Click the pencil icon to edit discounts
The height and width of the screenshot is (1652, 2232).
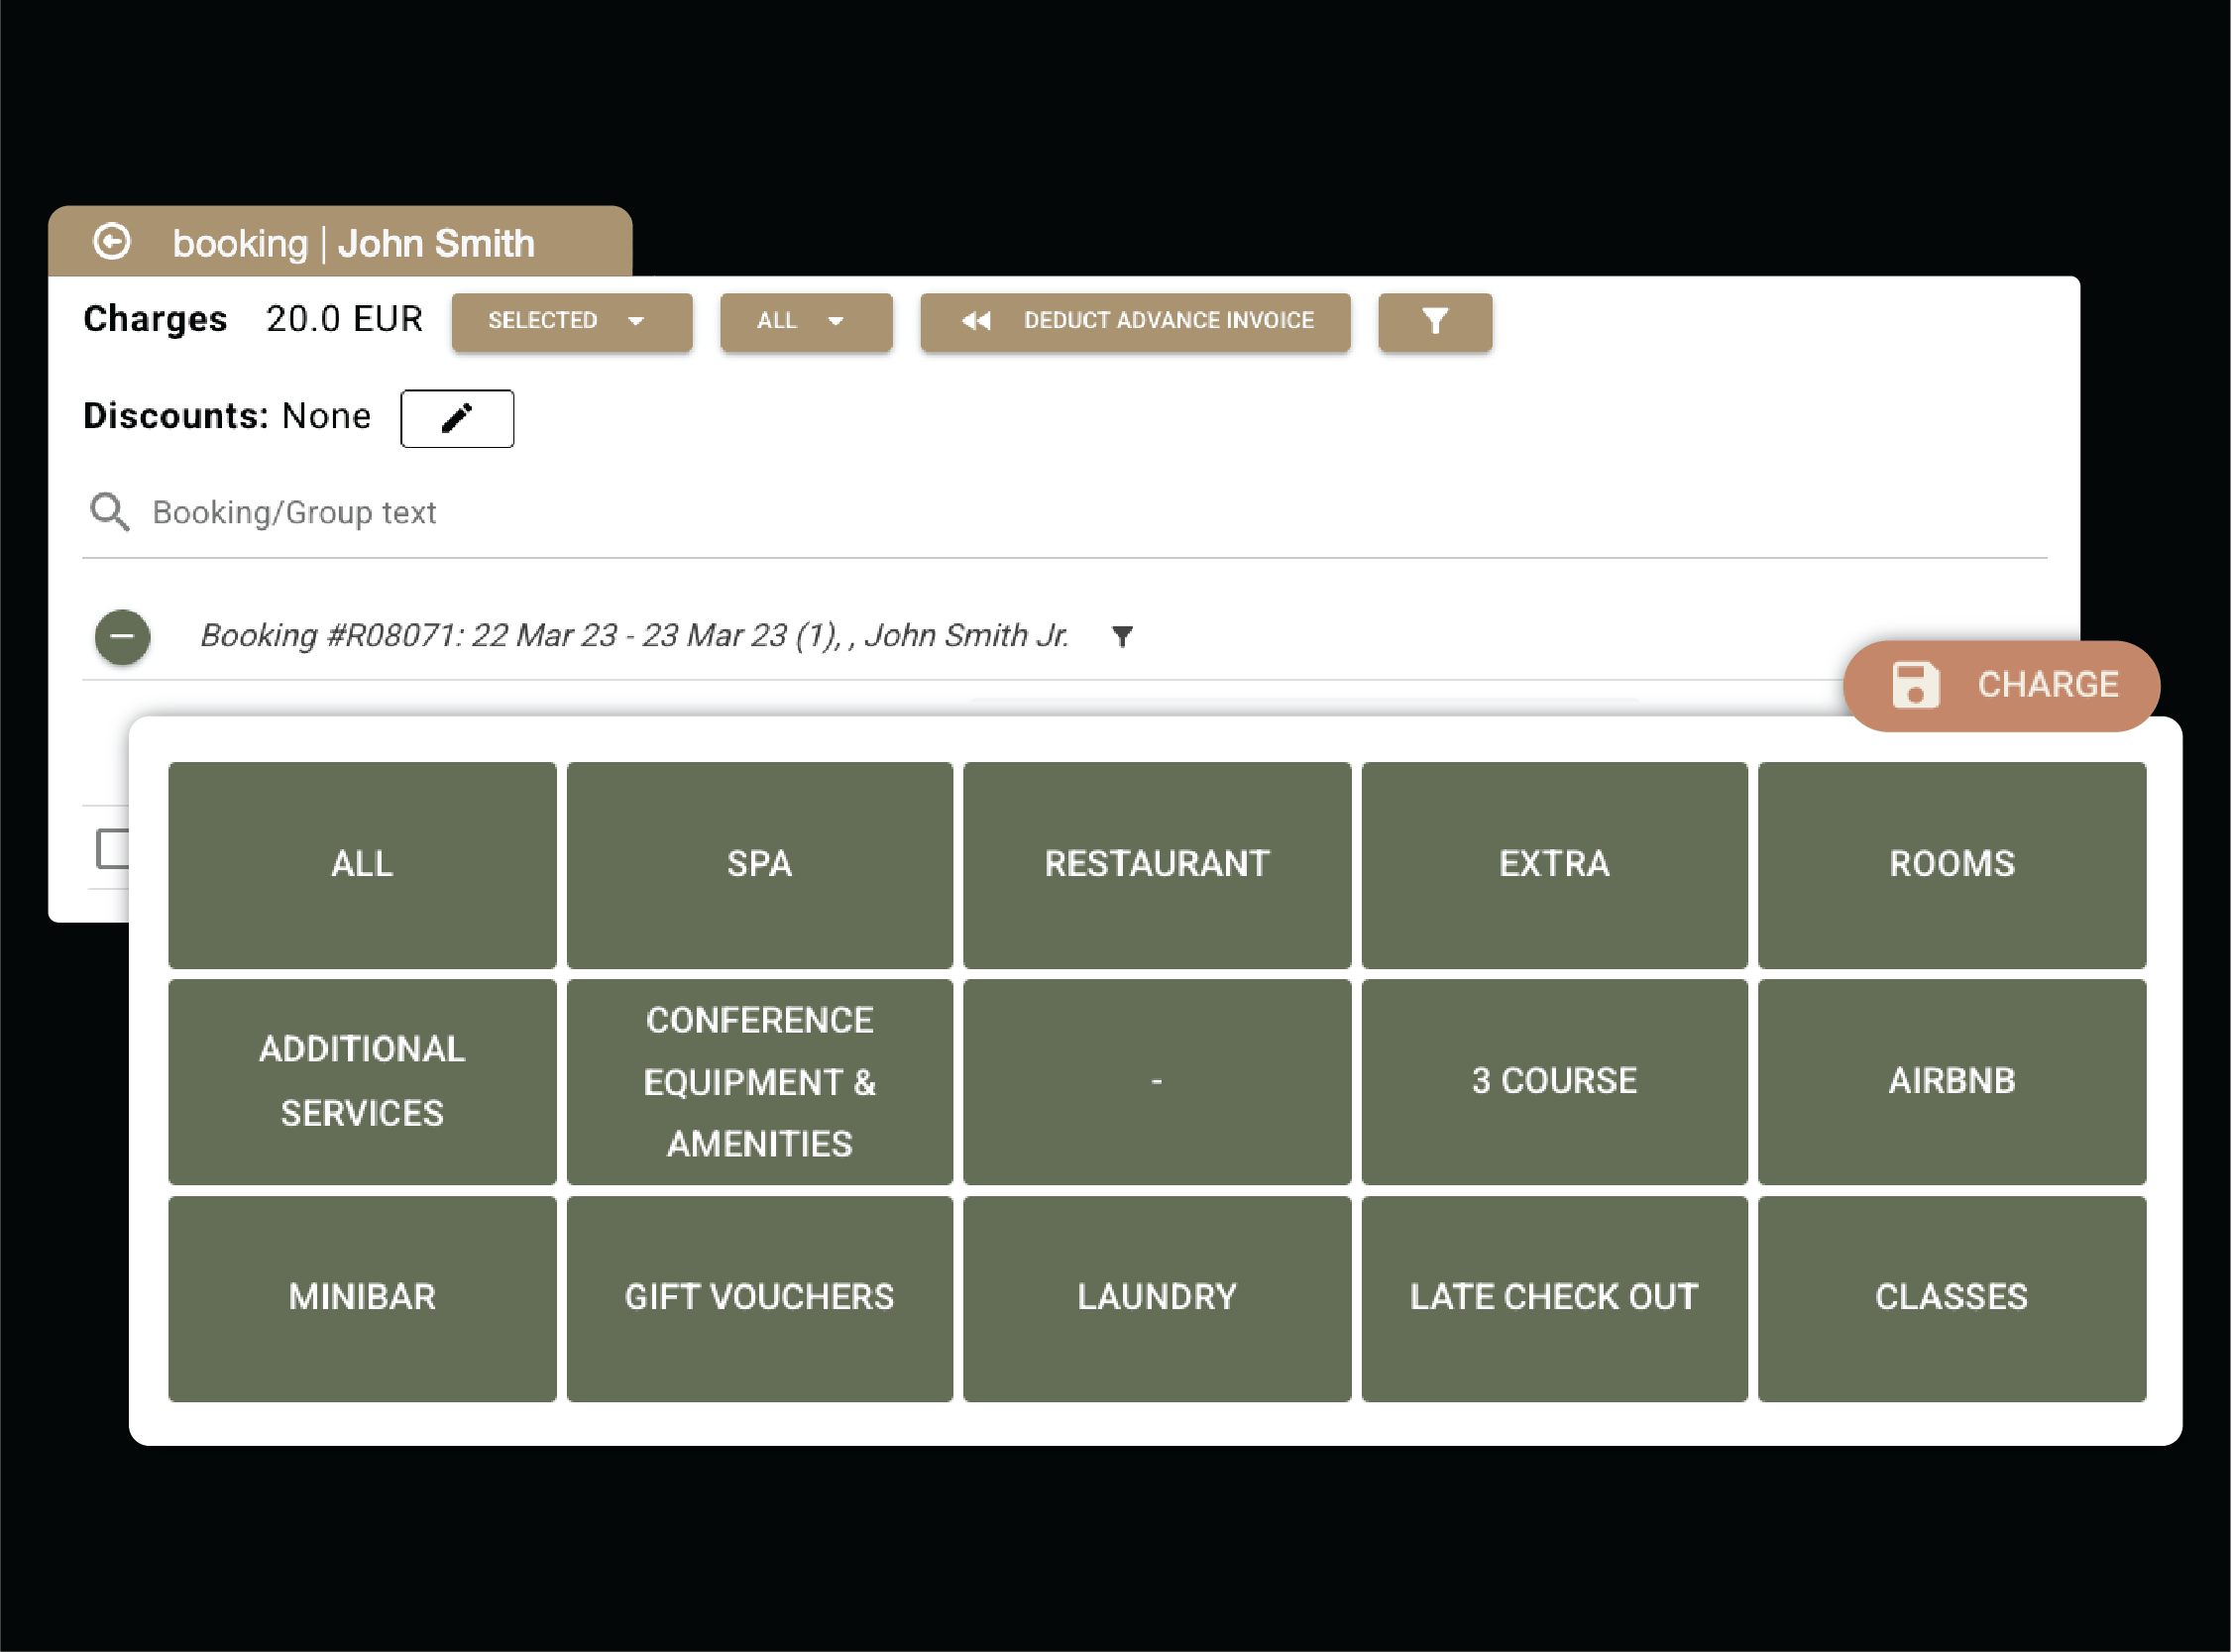(457, 418)
